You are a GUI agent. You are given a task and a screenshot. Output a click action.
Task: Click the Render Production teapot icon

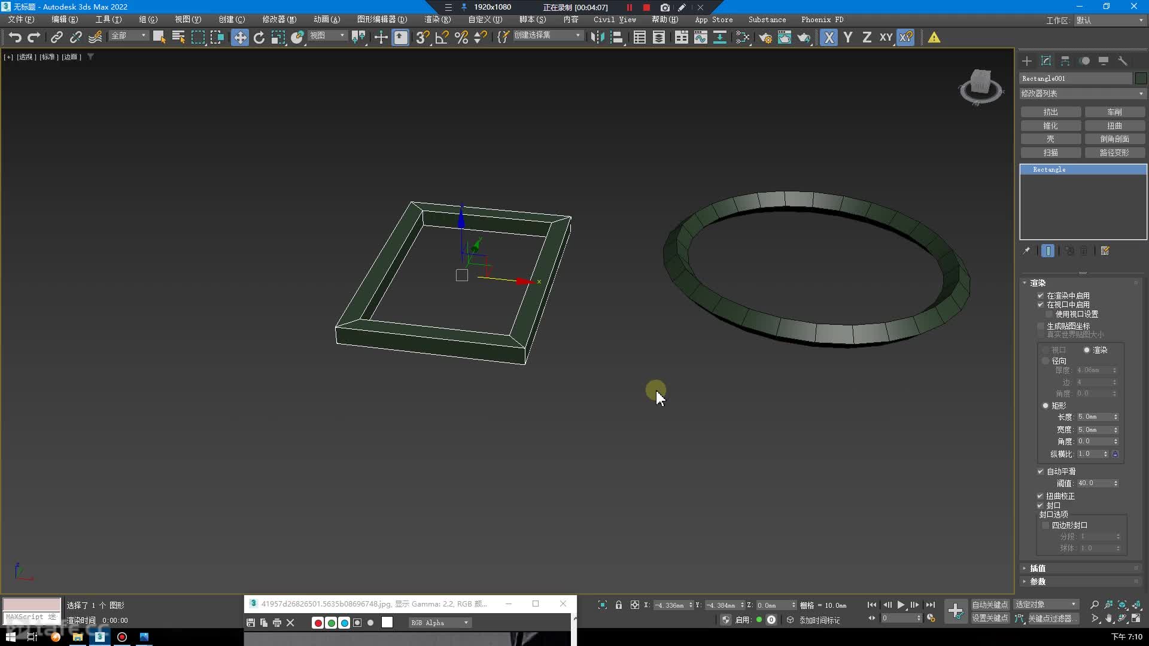(804, 38)
